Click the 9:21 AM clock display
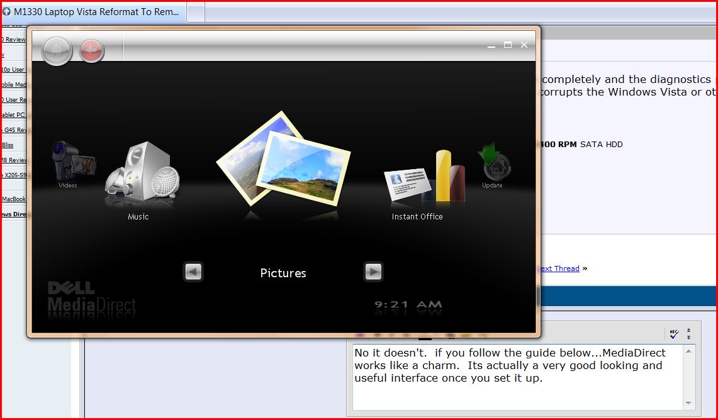The height and width of the screenshot is (420, 718). click(x=408, y=305)
